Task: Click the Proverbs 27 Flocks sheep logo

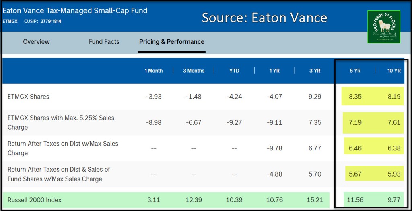Action: point(383,26)
